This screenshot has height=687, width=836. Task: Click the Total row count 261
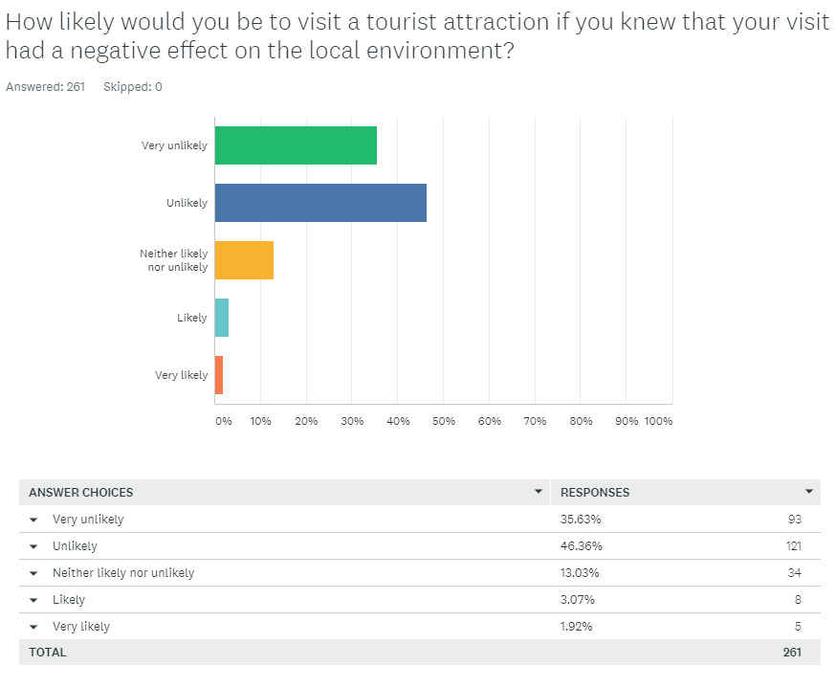click(791, 653)
